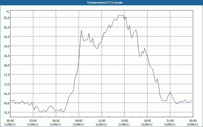Click the 'Temperatura [°C] escala' title bar
Image resolution: width=203 pixels, height=127 pixels.
[101, 3]
